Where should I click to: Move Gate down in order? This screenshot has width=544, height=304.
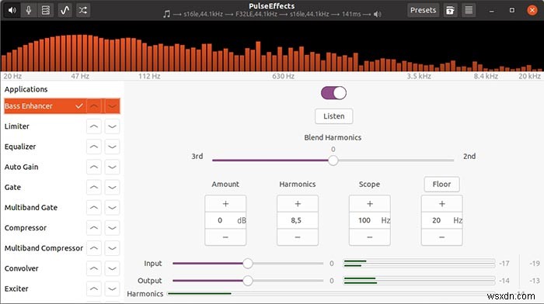(112, 188)
